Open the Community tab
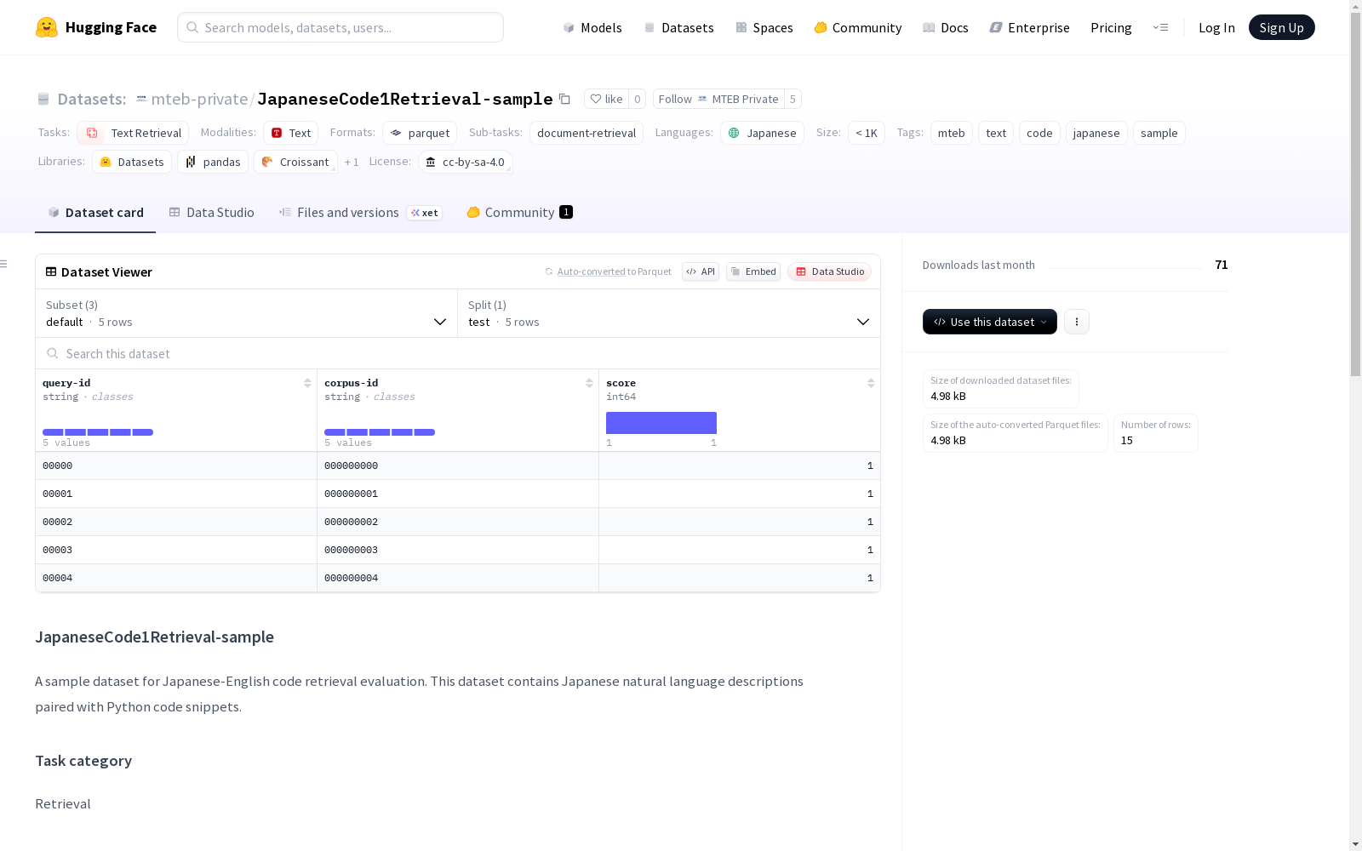This screenshot has width=1362, height=851. pos(519,213)
